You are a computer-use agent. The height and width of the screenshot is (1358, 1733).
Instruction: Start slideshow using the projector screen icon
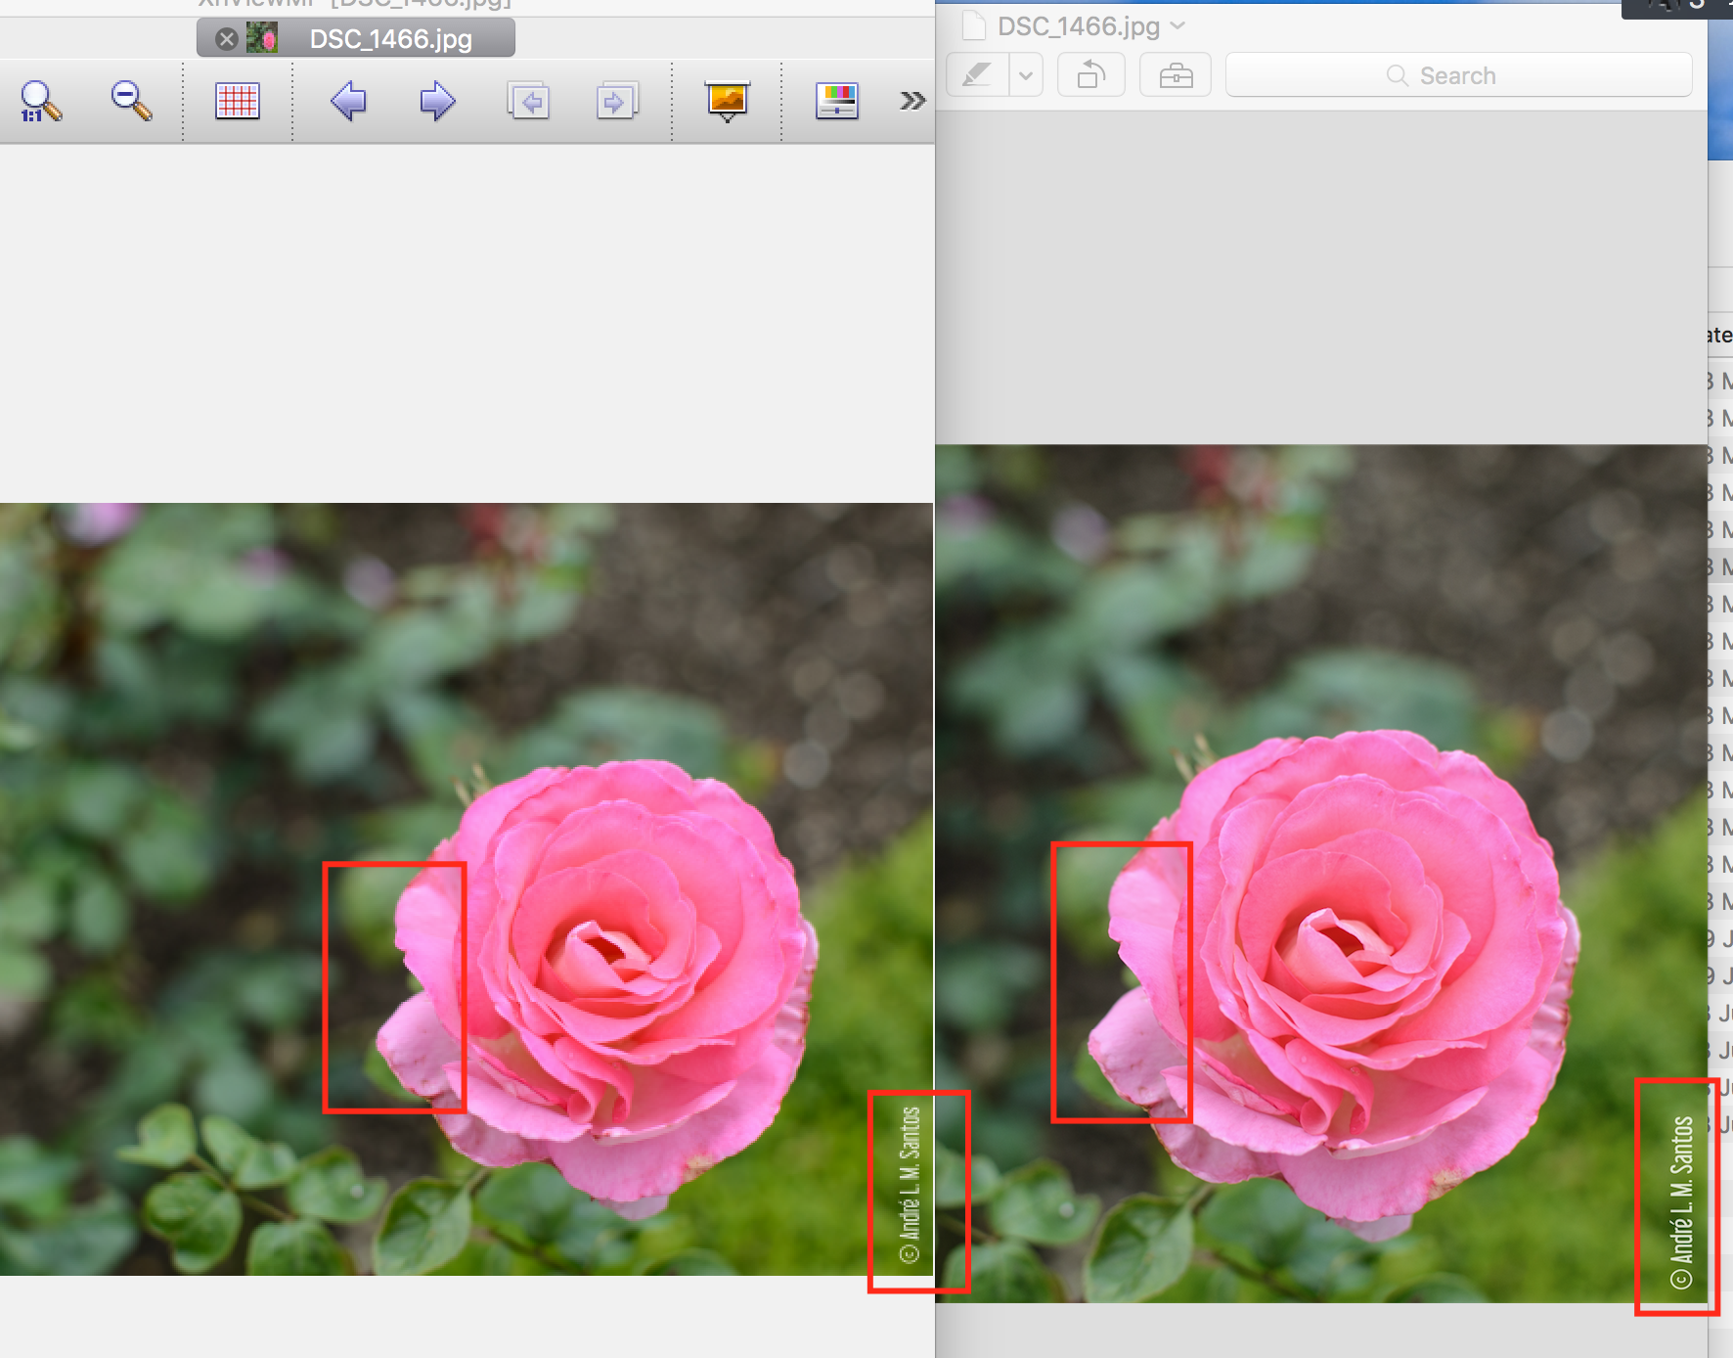727,101
